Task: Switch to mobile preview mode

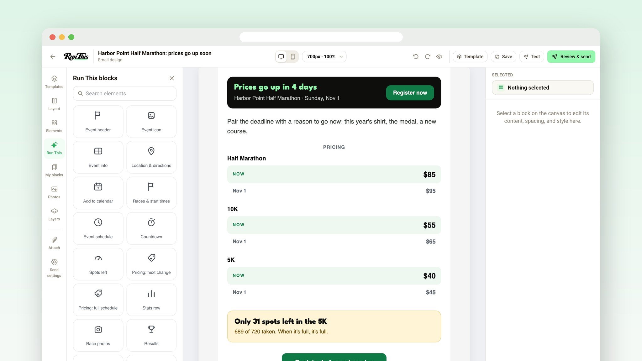Action: 292,57
